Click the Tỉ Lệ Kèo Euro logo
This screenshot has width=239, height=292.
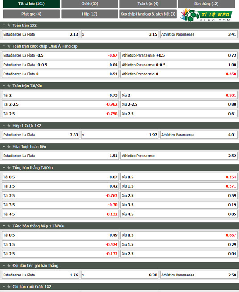pos(206,15)
